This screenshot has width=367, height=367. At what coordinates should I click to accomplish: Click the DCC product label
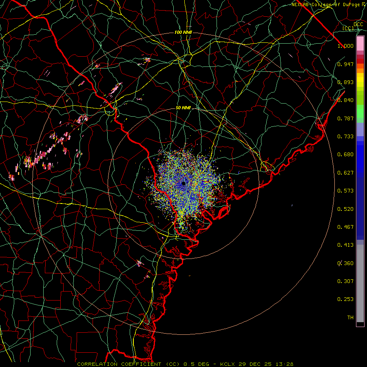click(358, 24)
